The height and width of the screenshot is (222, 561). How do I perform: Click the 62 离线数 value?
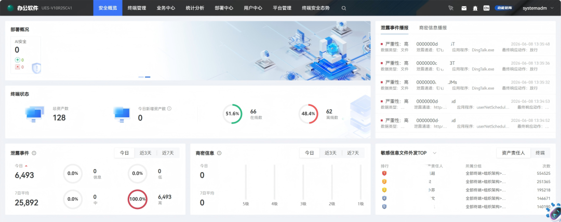point(329,112)
